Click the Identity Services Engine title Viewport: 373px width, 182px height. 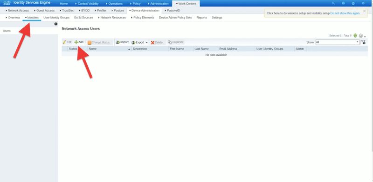pos(32,3)
